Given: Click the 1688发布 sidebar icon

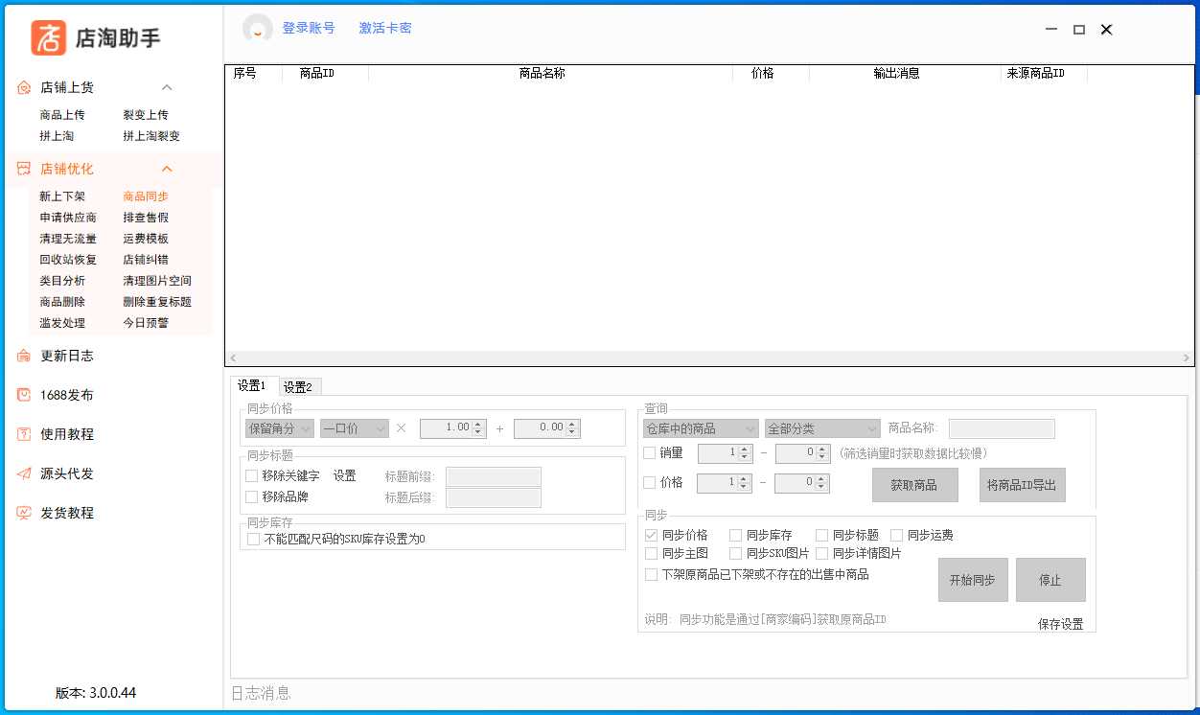Looking at the screenshot, I should pos(24,395).
